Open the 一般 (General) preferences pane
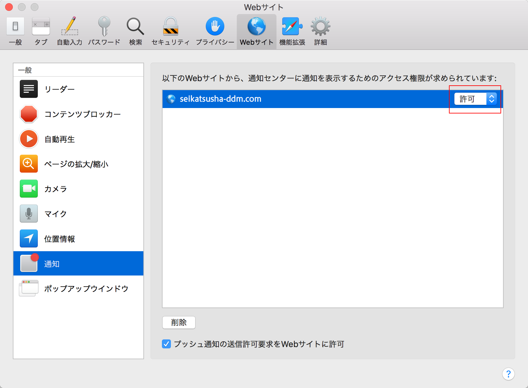This screenshot has width=528, height=388. point(15,31)
